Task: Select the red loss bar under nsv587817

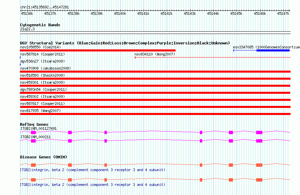Action: click(155, 107)
